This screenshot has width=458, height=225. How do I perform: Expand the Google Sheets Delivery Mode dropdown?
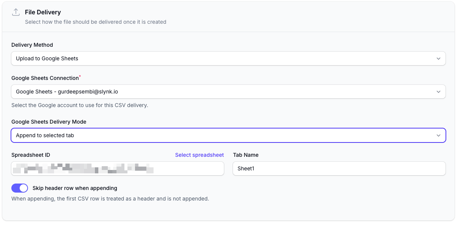(x=228, y=135)
